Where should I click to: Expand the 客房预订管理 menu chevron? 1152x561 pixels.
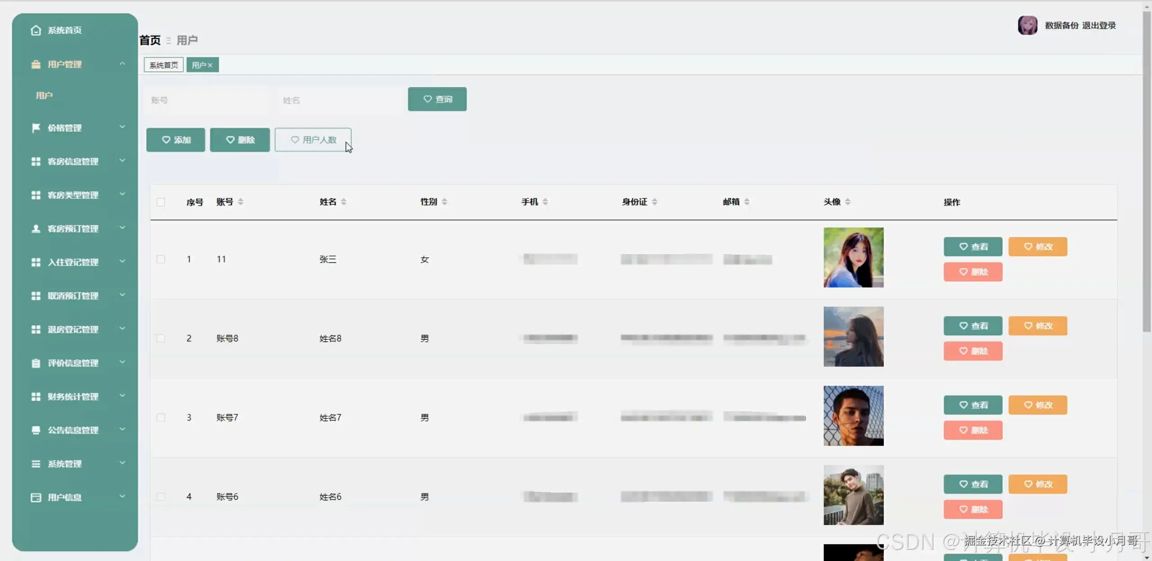[122, 228]
